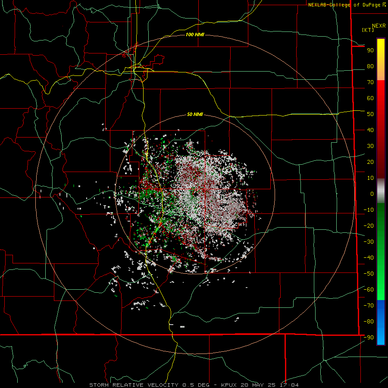Select the -80 value on the velocity scale
Image resolution: width=388 pixels, height=388 pixels.
tap(369, 322)
